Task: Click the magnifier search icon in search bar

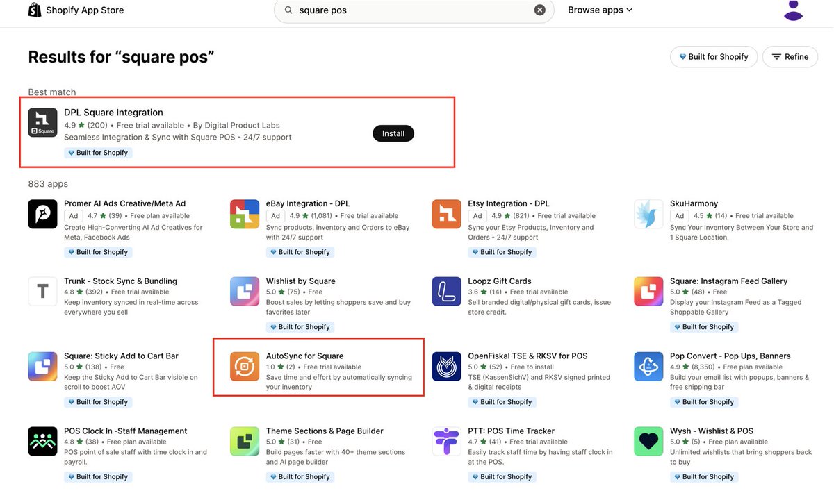Action: pos(288,10)
